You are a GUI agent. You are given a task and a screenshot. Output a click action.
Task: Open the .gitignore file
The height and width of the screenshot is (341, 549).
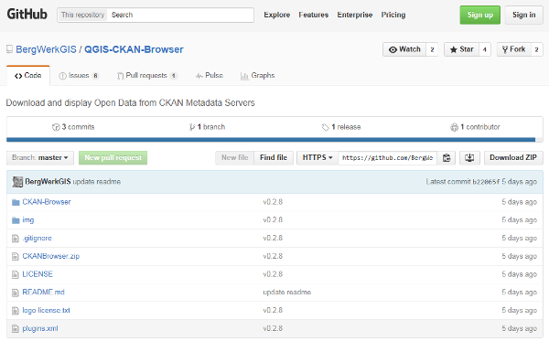click(38, 239)
